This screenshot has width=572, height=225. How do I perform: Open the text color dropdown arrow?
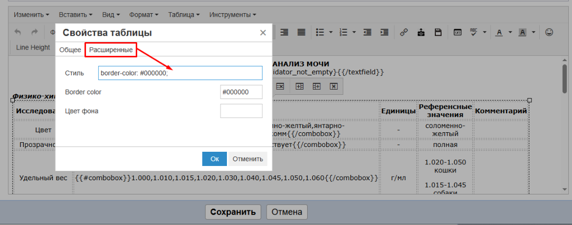click(510, 32)
